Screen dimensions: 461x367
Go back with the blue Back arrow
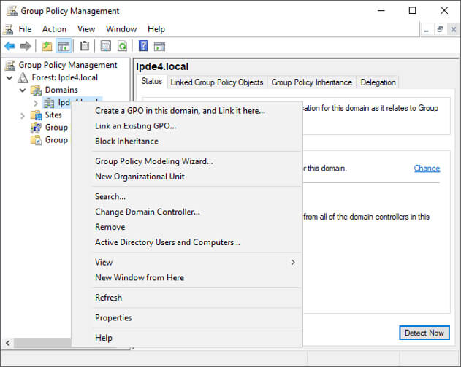[x=9, y=46]
